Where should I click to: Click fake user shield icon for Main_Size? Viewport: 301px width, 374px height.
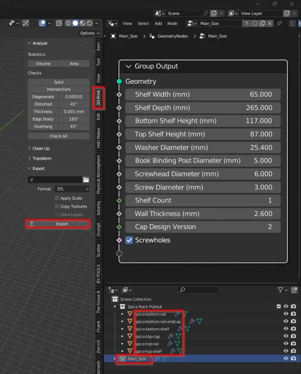coord(255,23)
